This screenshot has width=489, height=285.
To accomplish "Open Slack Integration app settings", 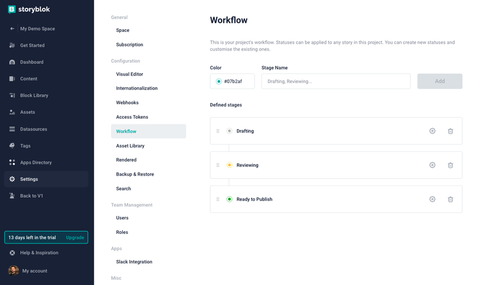I will click(x=134, y=262).
